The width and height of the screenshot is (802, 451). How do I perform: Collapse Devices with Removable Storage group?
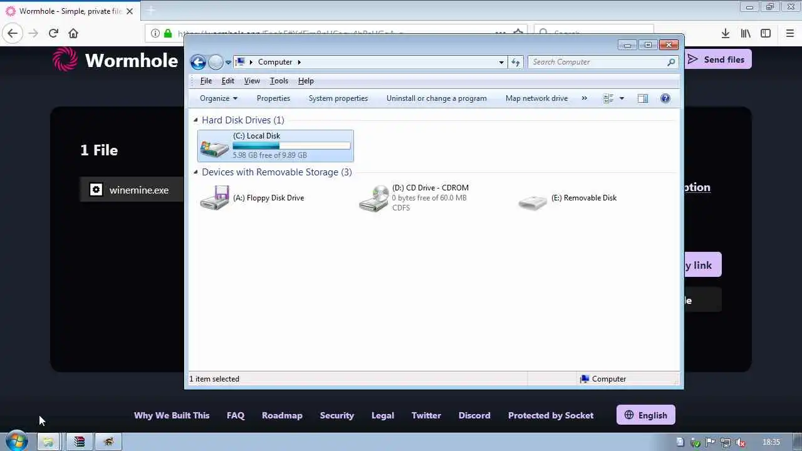(x=195, y=172)
